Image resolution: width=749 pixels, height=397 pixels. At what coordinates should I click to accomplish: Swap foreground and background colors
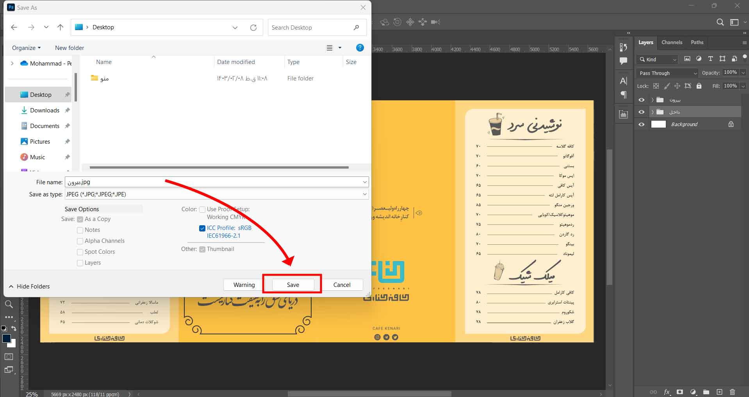click(x=14, y=329)
